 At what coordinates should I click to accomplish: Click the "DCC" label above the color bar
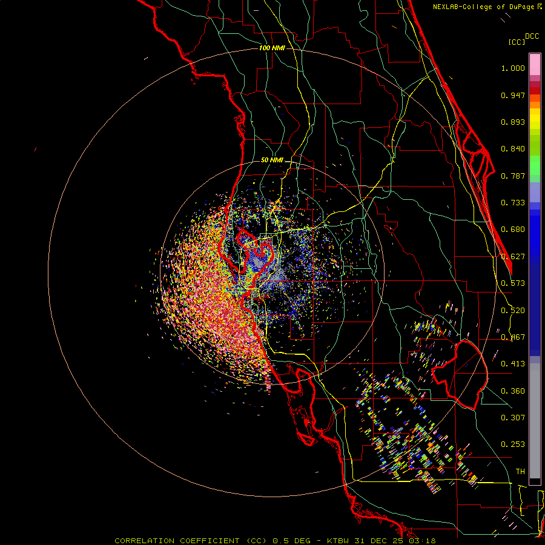tap(532, 36)
